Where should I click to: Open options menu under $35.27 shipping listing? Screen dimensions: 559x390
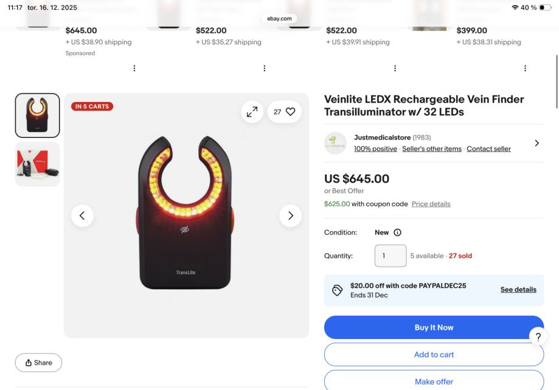tap(265, 69)
